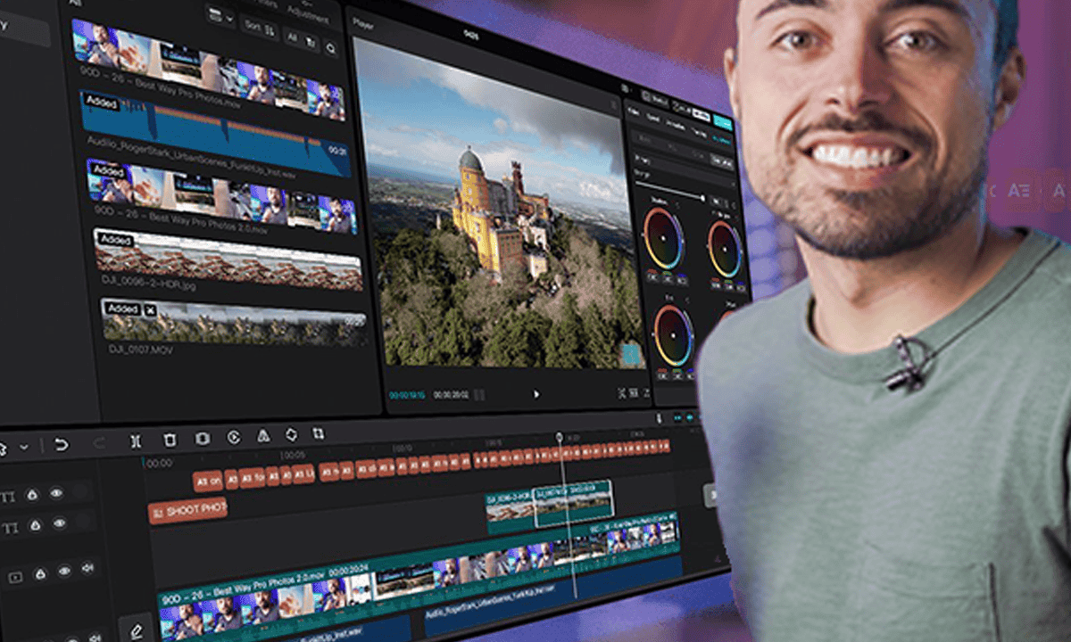This screenshot has height=642, width=1071.
Task: Toggle visibility of the top video track
Action: click(x=57, y=492)
